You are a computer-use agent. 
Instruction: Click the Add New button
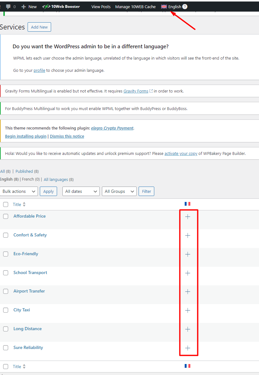point(39,27)
